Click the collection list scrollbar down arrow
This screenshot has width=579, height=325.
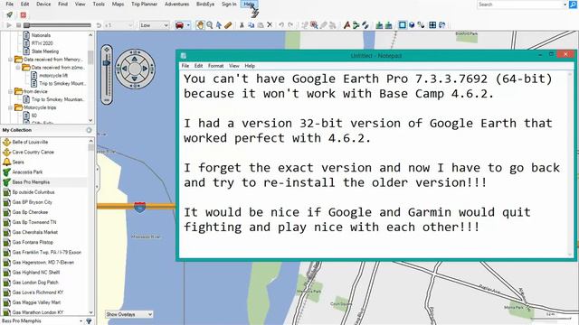(x=90, y=312)
